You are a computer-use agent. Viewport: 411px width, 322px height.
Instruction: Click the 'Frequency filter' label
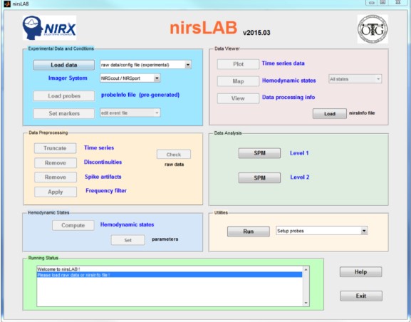pyautogui.click(x=106, y=191)
